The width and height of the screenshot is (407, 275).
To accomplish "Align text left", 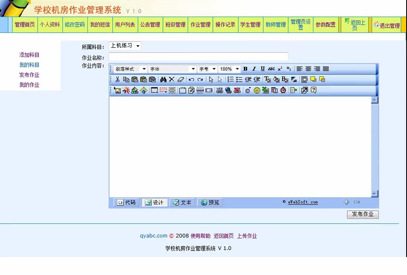I will coord(299,69).
